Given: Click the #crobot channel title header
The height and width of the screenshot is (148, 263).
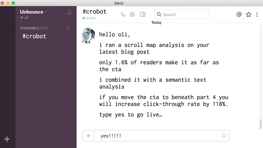Looking at the screenshot, I should point(95,12).
